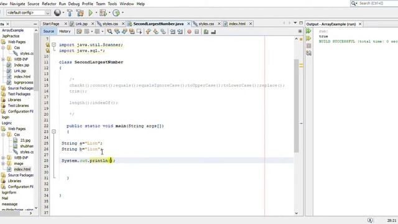Select Index.jsp in the project tree

[22, 65]
